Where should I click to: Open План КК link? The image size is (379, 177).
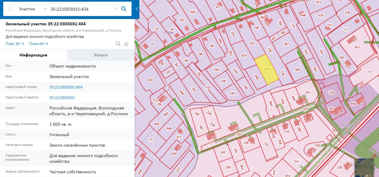coord(39,44)
